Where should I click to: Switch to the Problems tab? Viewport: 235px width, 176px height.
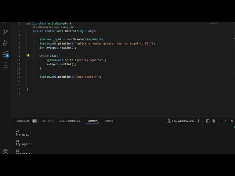pyautogui.click(x=23, y=121)
